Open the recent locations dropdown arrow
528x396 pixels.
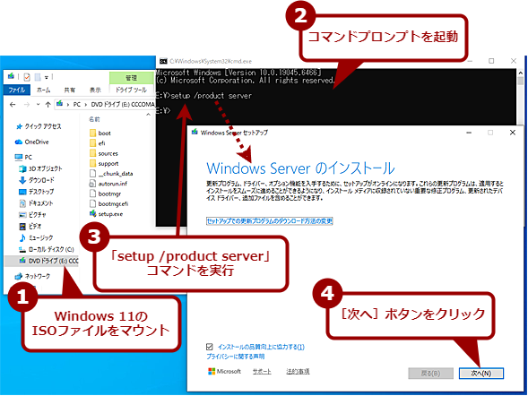(x=38, y=105)
